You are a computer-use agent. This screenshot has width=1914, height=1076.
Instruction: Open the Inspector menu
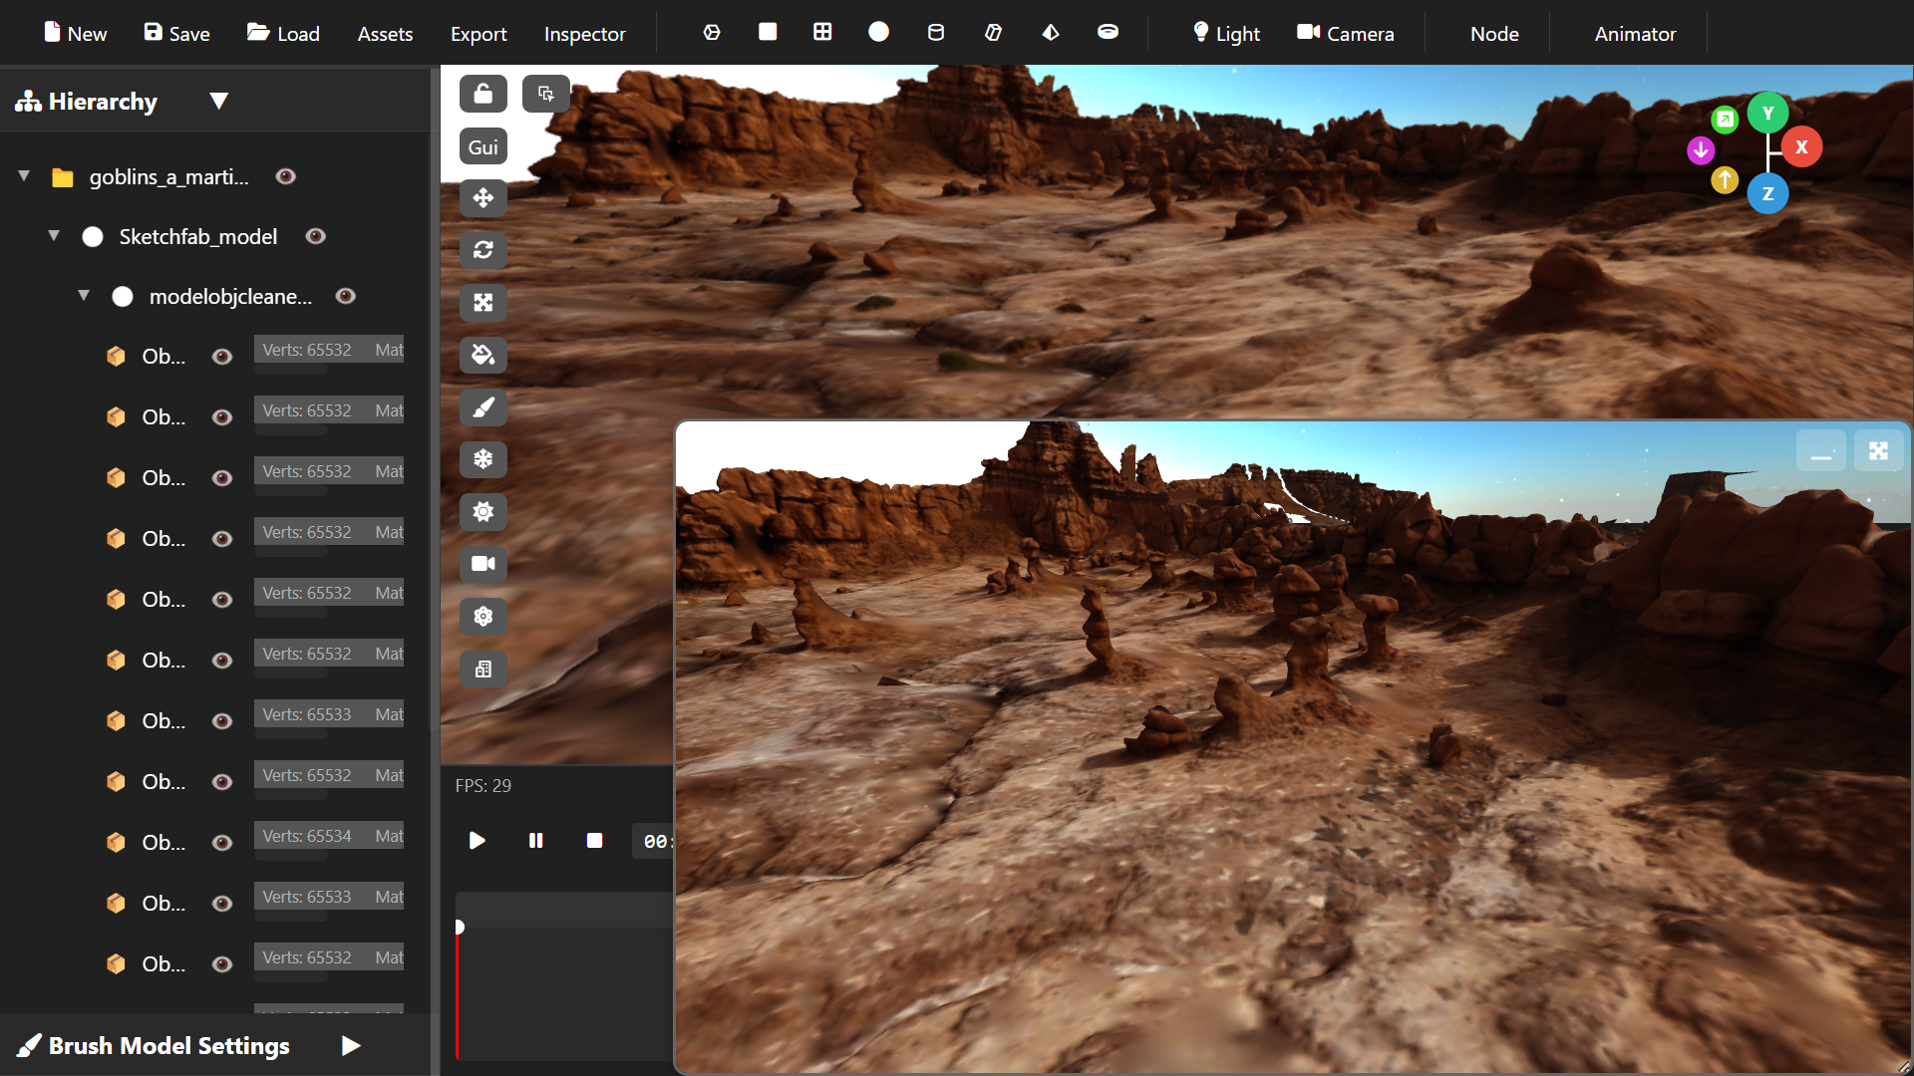(x=584, y=34)
